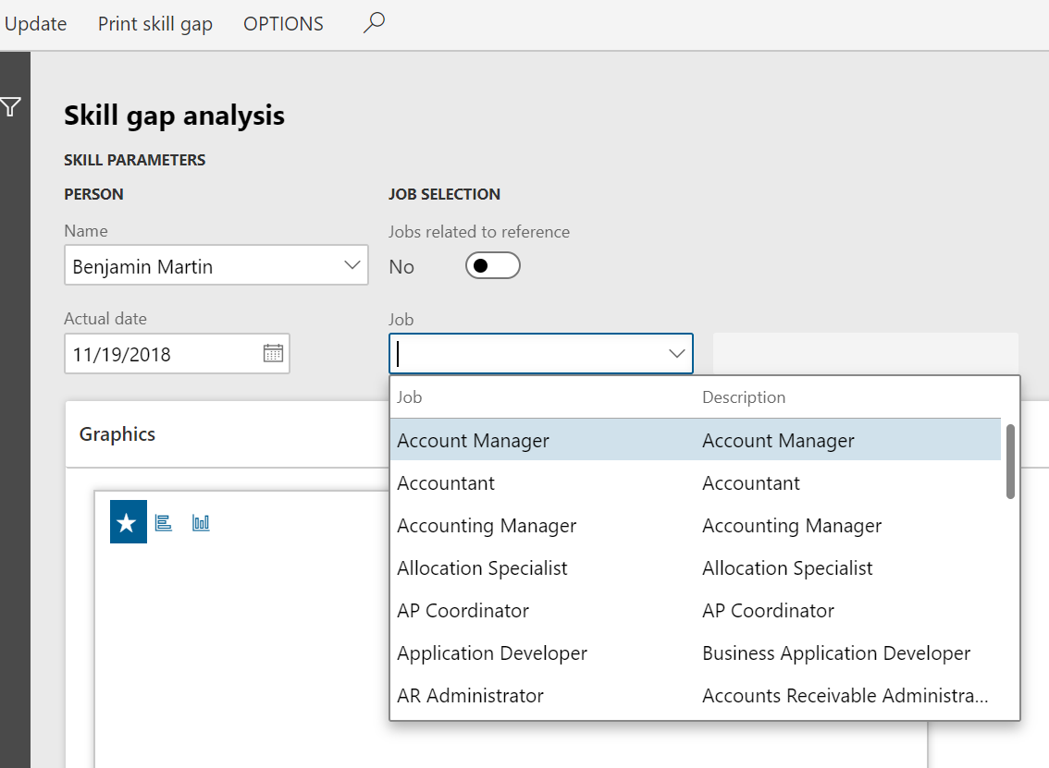Expand the Name dropdown arrow
This screenshot has height=768, width=1049.
pos(352,265)
